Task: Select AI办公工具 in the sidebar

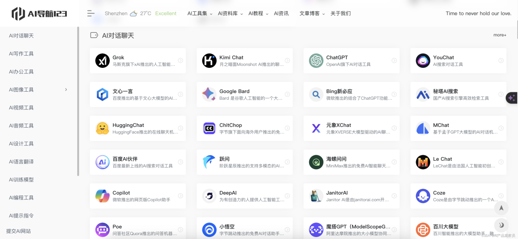Action: 21,71
